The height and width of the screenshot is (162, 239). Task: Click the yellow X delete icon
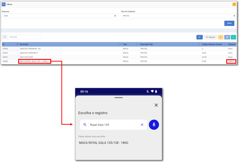(221, 37)
